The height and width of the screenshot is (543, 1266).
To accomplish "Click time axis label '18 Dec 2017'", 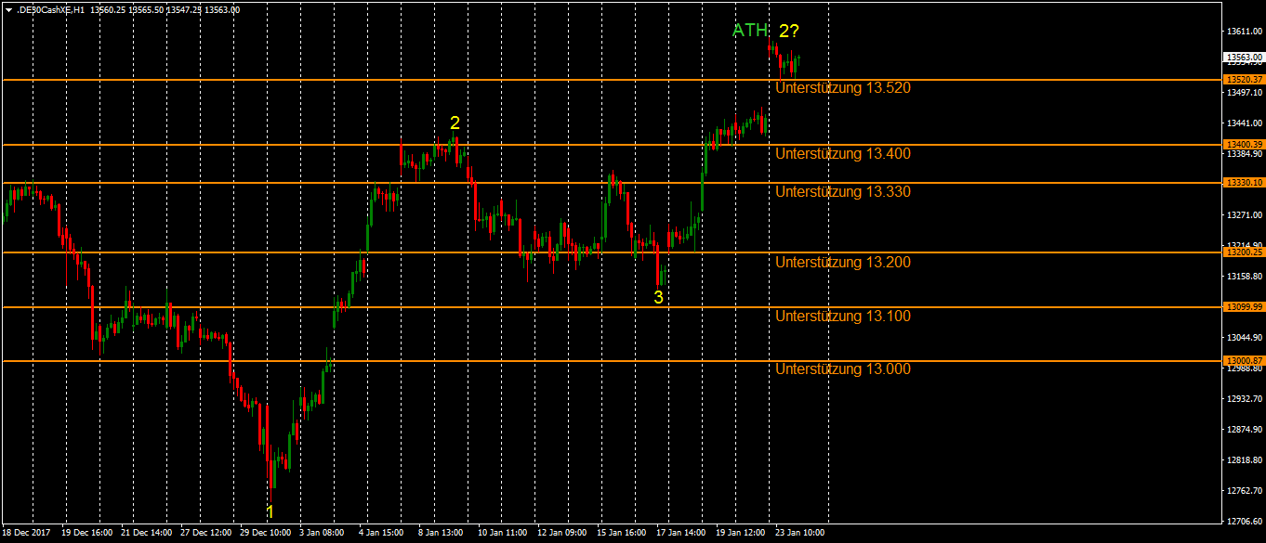I will point(26,534).
